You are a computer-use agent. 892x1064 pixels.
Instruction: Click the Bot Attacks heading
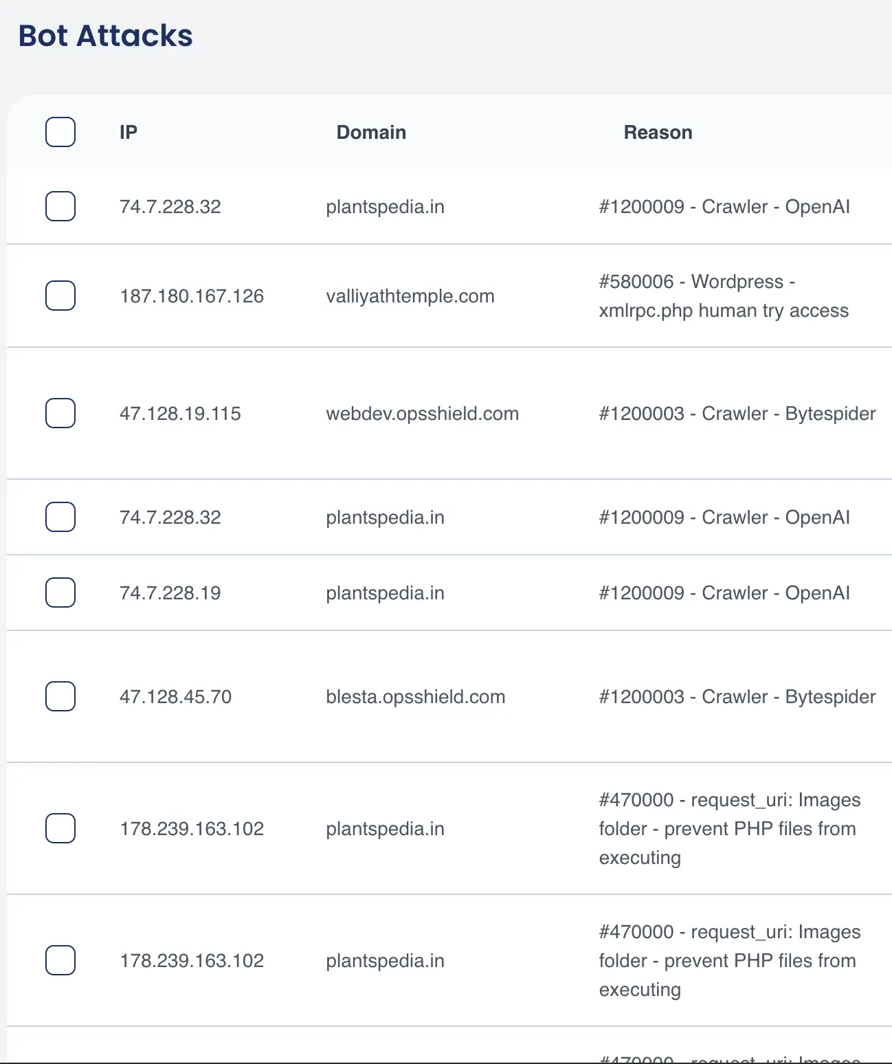[x=105, y=36]
